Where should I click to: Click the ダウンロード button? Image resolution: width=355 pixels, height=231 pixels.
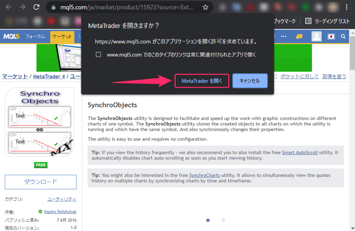41,182
